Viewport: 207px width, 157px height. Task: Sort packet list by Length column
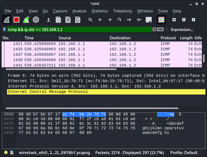186,38
